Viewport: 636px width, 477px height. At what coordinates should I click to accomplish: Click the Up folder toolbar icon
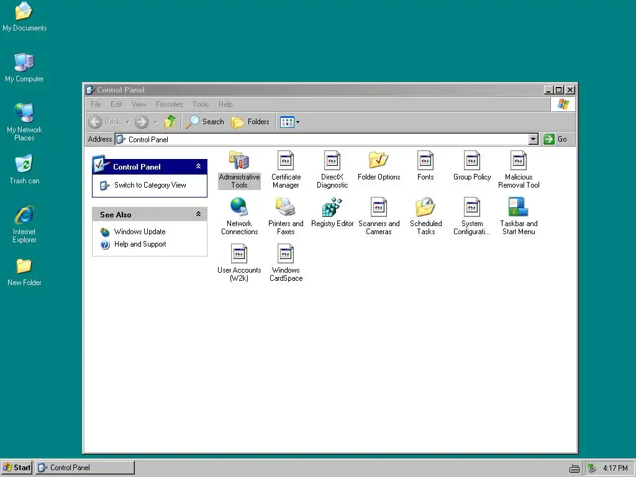[170, 122]
